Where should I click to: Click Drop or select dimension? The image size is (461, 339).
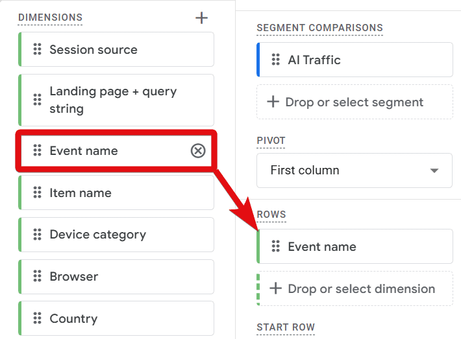[x=355, y=288]
